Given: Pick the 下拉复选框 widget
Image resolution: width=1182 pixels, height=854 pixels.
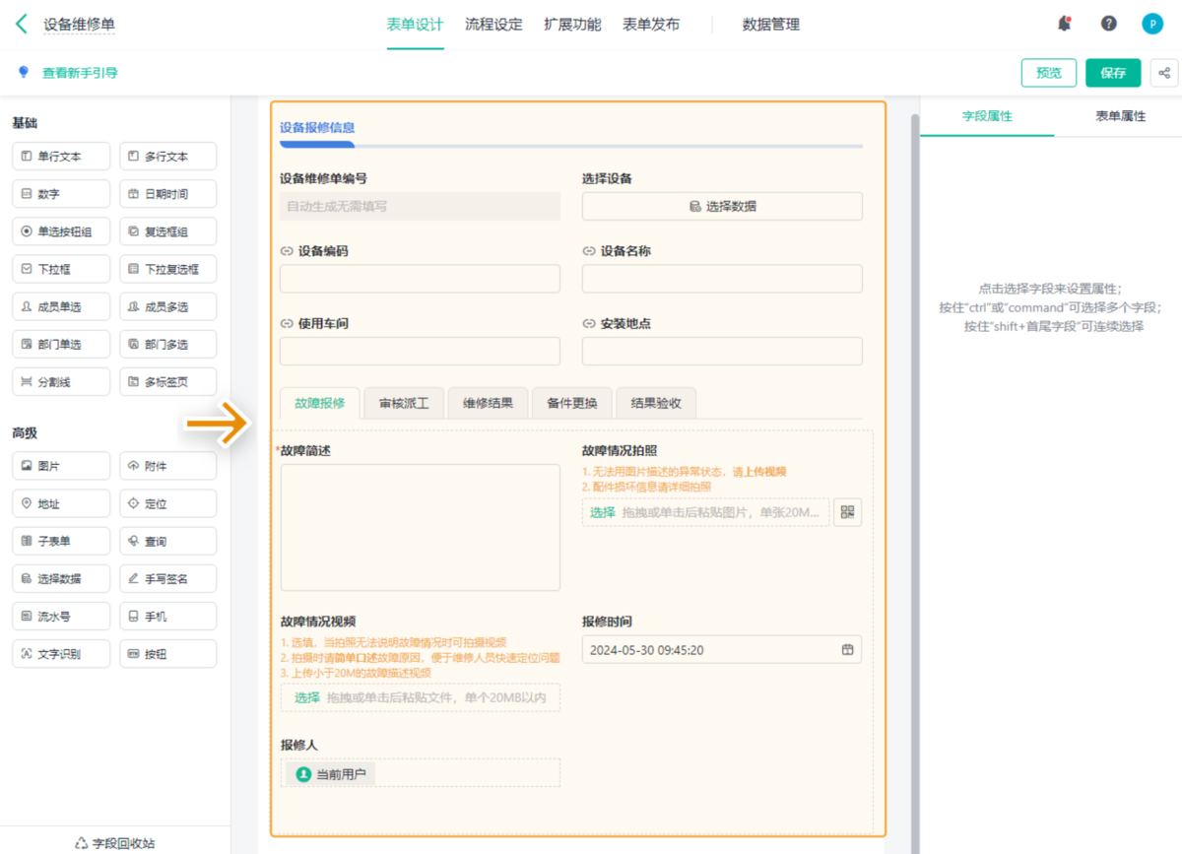Looking at the screenshot, I should 167,269.
